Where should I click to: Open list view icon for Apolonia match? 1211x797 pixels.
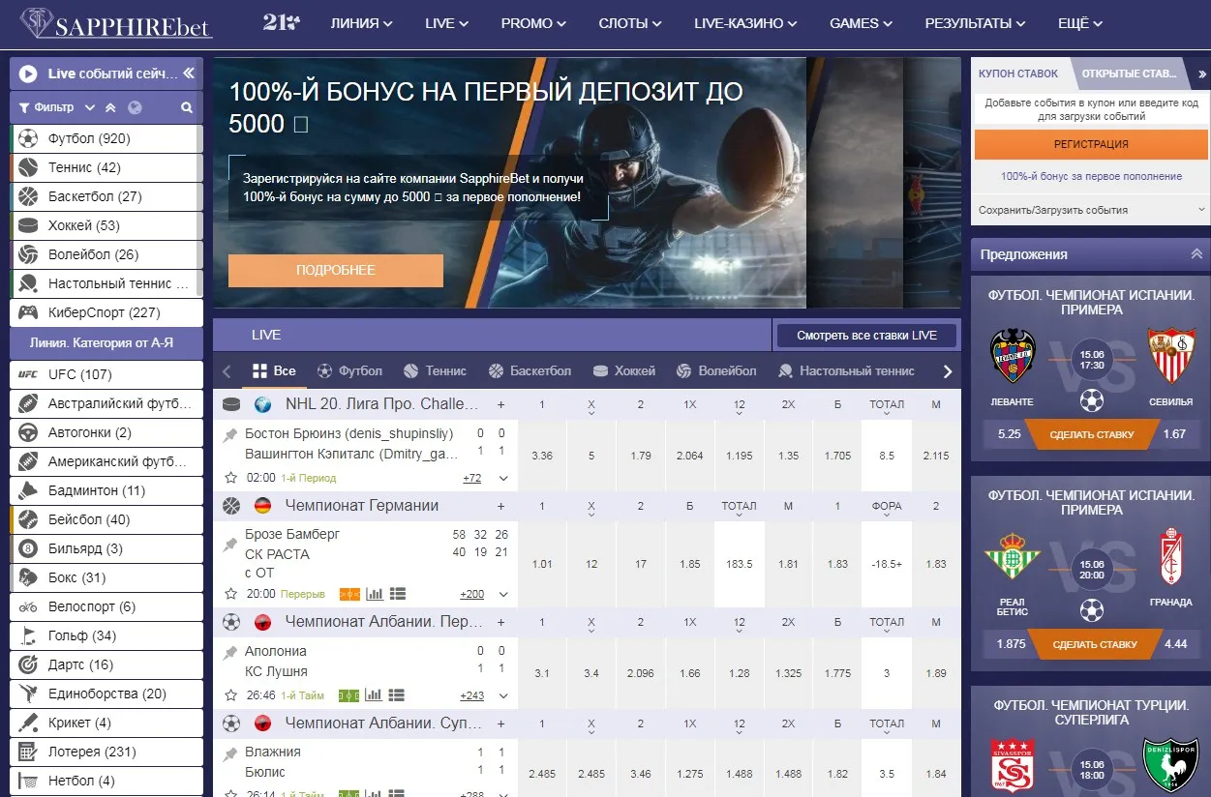pyautogui.click(x=397, y=695)
